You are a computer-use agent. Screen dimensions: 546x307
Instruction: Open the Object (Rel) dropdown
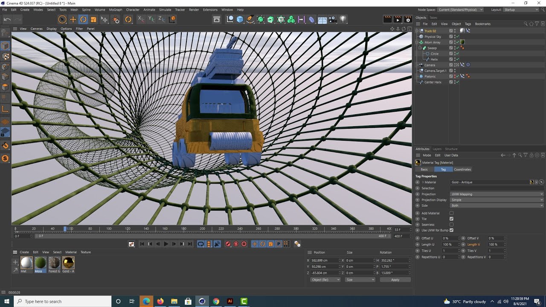pyautogui.click(x=325, y=280)
